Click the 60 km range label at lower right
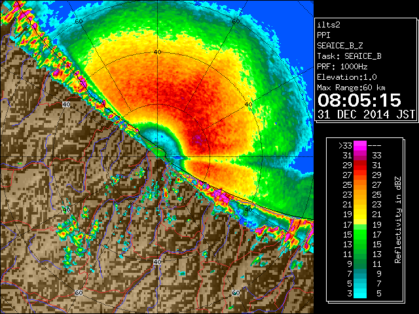 236,293
